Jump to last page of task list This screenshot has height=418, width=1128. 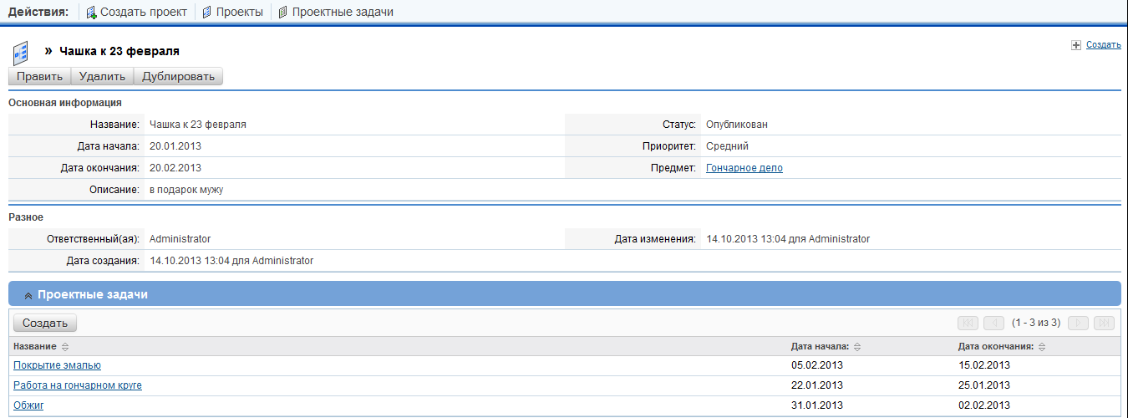pyautogui.click(x=1103, y=323)
